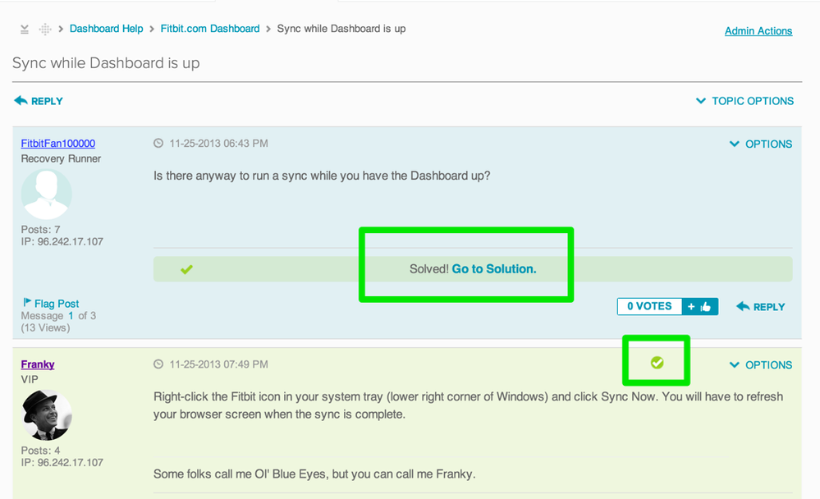Viewport: 820px width, 499px height.
Task: Click the 'Sync while Dashboard is up' breadcrumb text
Action: (x=341, y=29)
